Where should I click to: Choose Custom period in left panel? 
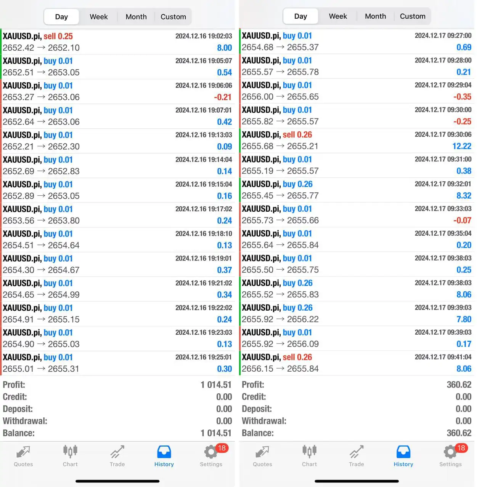(173, 17)
